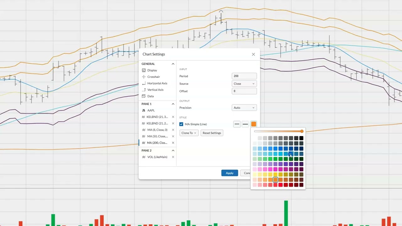
Task: Remove MA (8, Close, 0) study
Action: tap(173, 130)
